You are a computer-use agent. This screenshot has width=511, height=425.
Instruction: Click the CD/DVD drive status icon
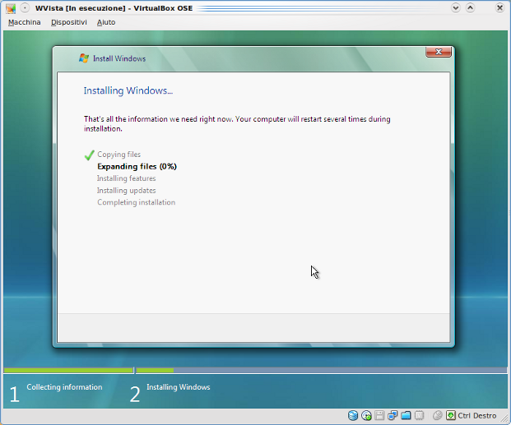click(366, 415)
